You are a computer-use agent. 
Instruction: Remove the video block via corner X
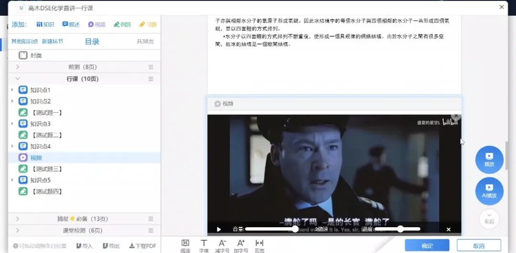point(456,116)
